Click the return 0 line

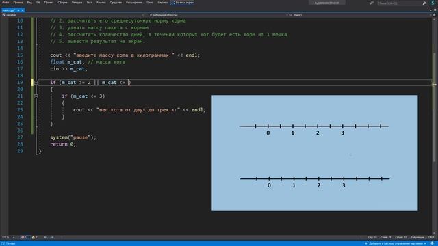pyautogui.click(x=63, y=144)
